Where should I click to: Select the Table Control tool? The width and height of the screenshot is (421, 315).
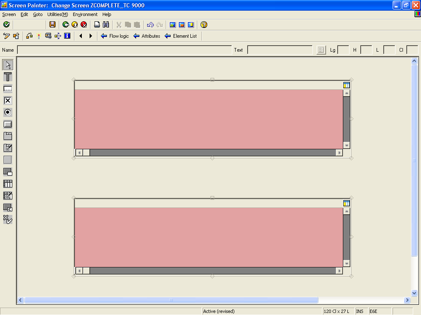point(7,184)
